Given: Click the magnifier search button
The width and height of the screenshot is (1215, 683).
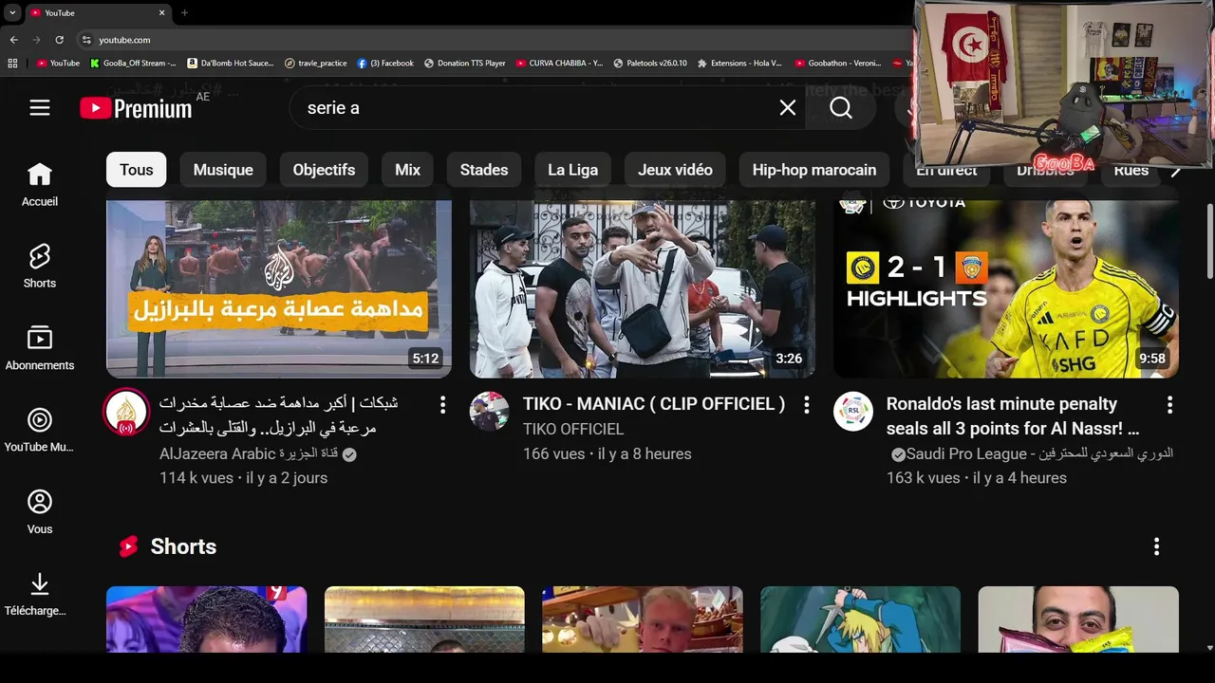Looking at the screenshot, I should pyautogui.click(x=841, y=108).
